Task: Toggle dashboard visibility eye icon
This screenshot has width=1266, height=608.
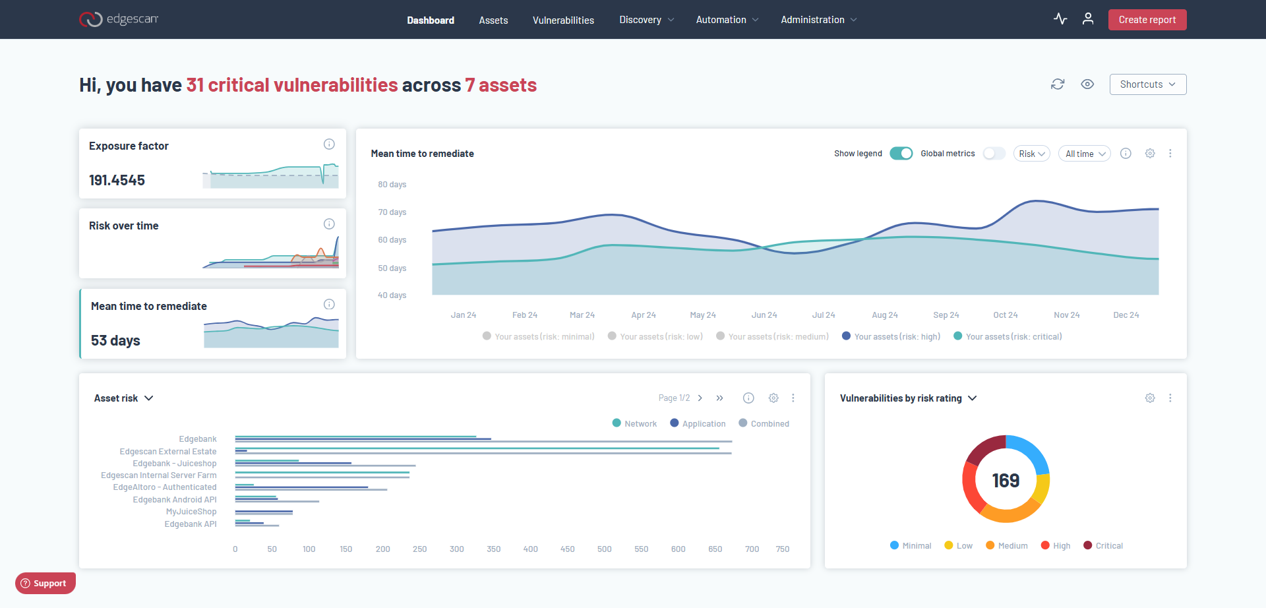Action: tap(1087, 84)
